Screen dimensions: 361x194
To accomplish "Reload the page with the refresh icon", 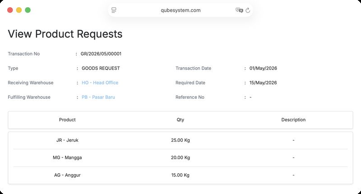I will (248, 10).
